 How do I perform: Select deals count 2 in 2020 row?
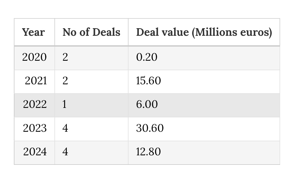(91, 58)
